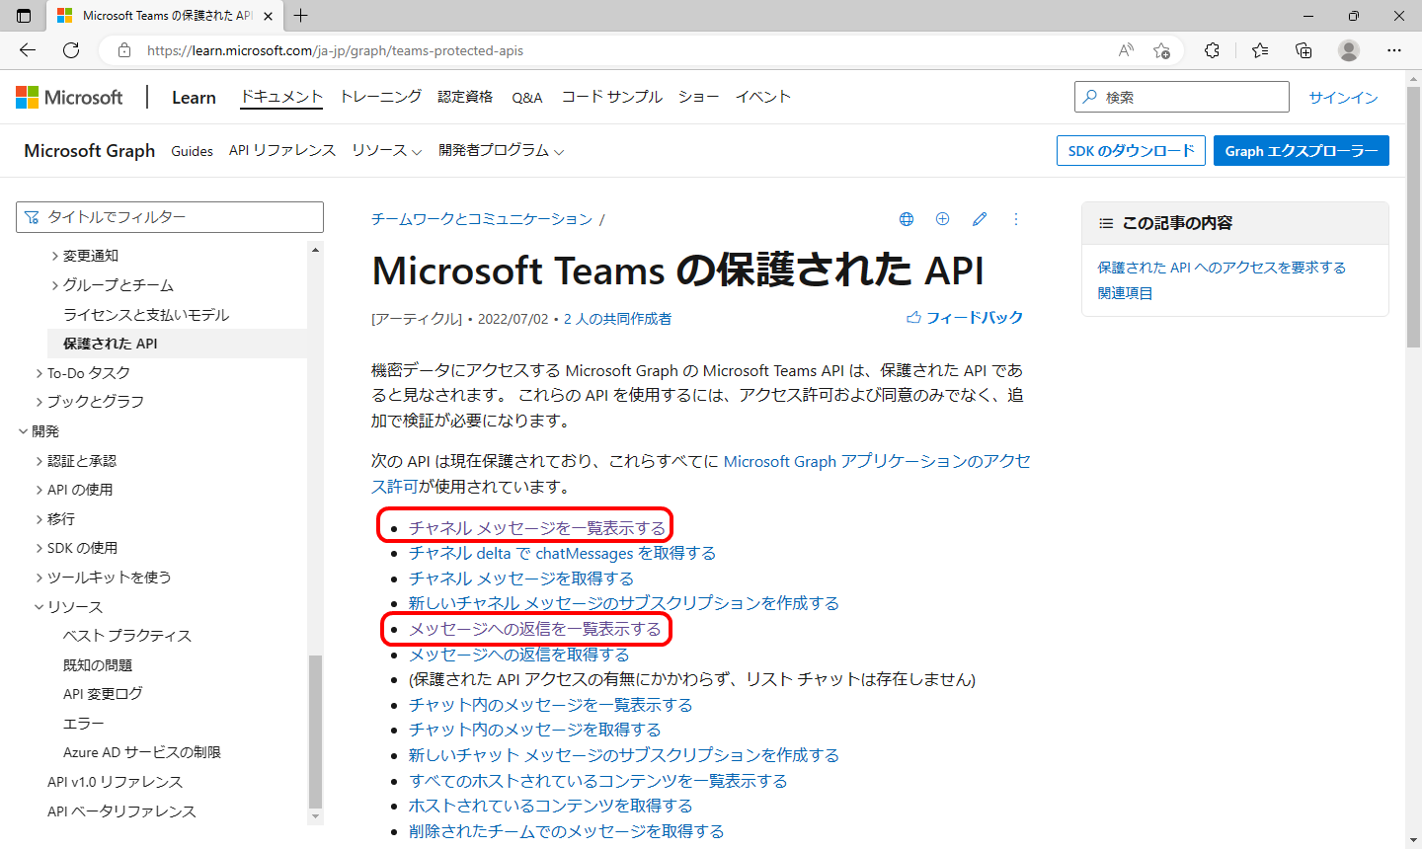Viewport: 1422px width, 849px height.
Task: Open the tab actions menu icon
Action: click(x=24, y=16)
